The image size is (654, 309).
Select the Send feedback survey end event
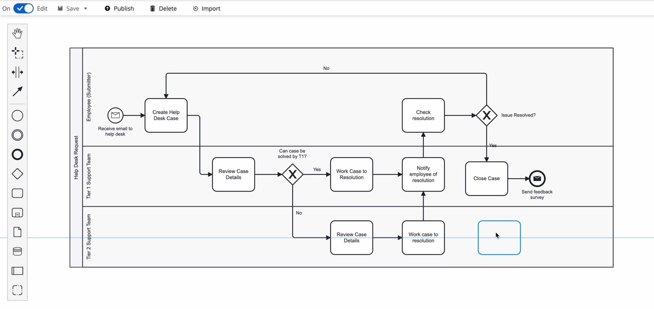(x=537, y=179)
